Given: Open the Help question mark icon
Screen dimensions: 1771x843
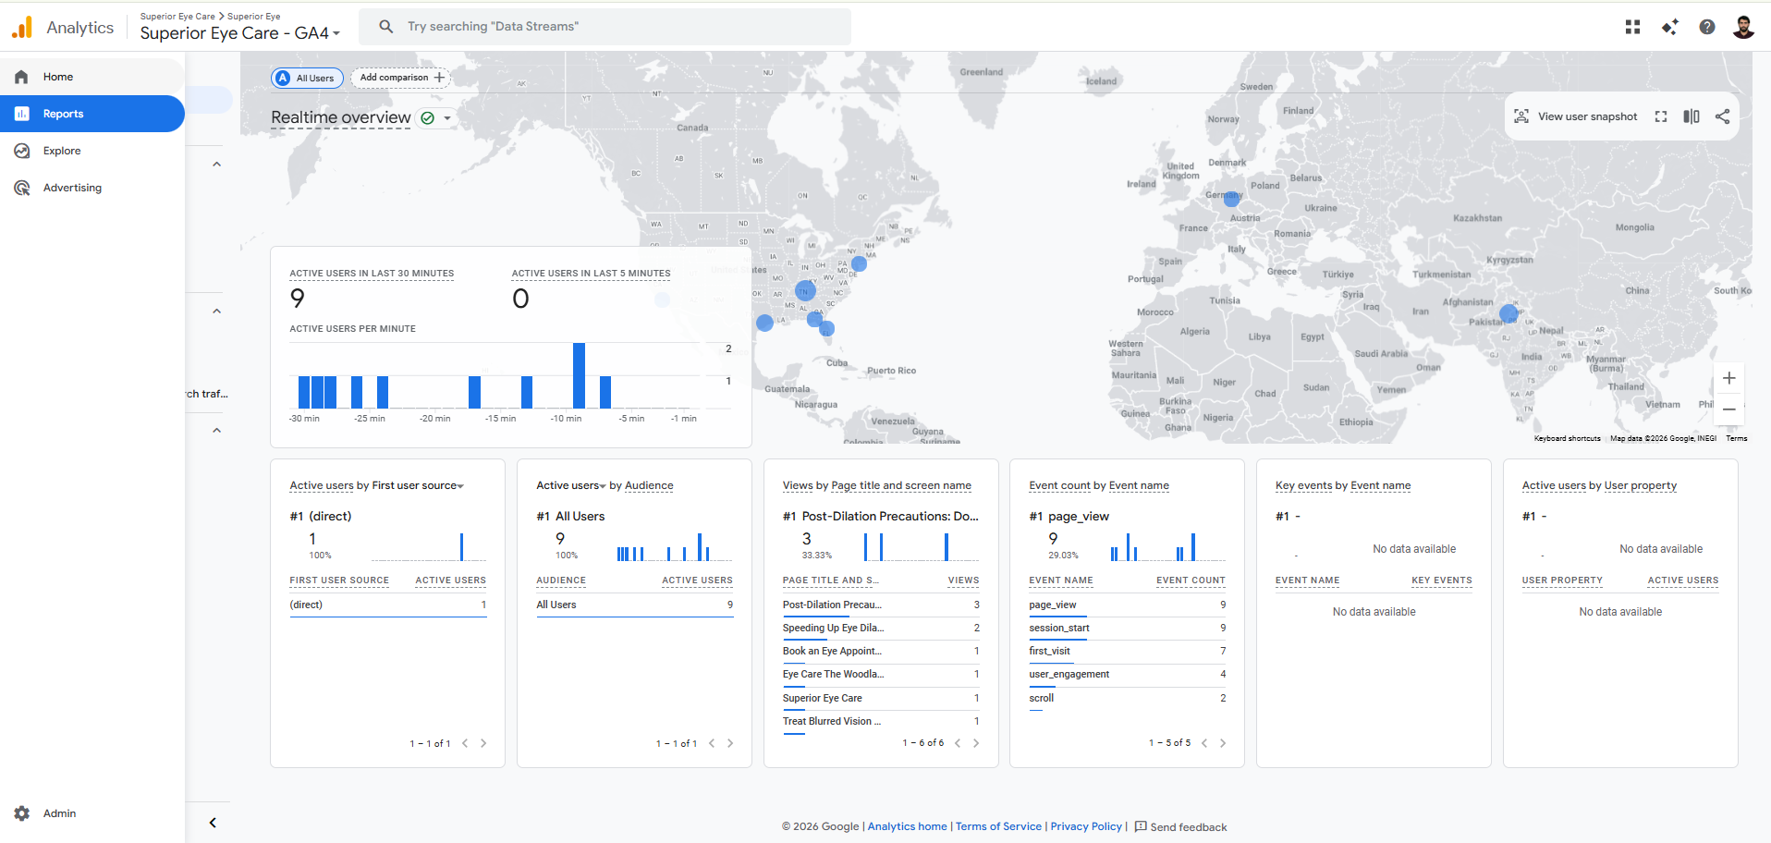Looking at the screenshot, I should pyautogui.click(x=1706, y=27).
